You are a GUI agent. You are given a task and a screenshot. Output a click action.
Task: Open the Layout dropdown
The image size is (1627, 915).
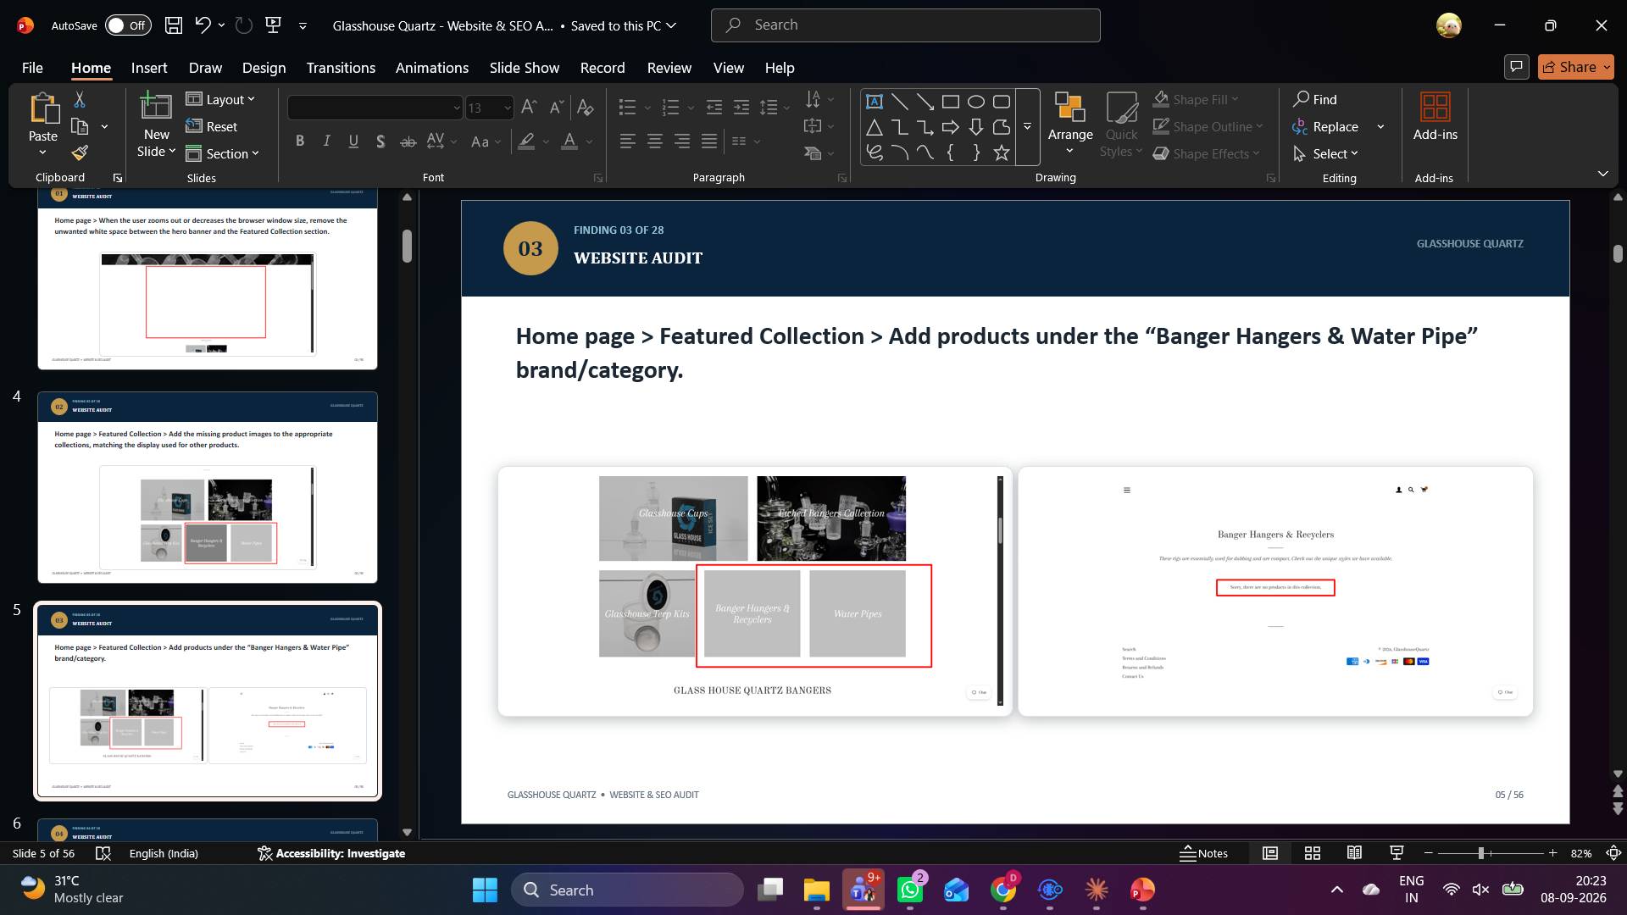(x=220, y=100)
